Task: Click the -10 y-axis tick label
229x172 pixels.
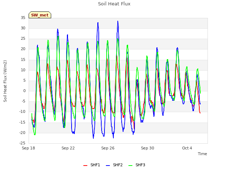Action: pyautogui.click(x=23, y=112)
